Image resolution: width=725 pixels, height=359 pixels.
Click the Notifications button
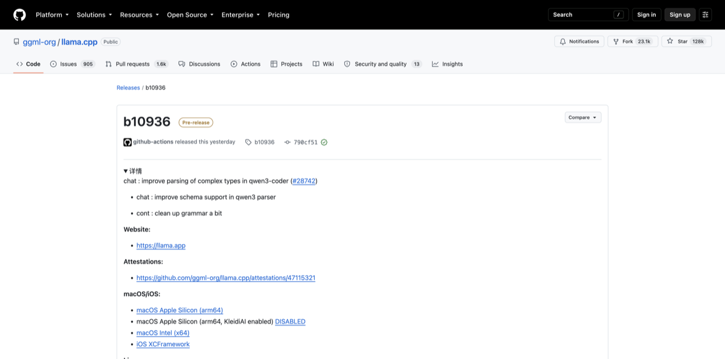579,41
